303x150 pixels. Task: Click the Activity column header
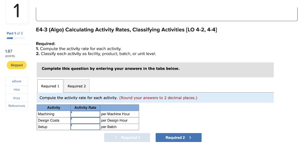coord(54,108)
